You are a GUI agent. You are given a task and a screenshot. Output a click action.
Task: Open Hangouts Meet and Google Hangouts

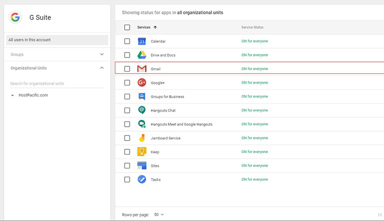pos(182,124)
